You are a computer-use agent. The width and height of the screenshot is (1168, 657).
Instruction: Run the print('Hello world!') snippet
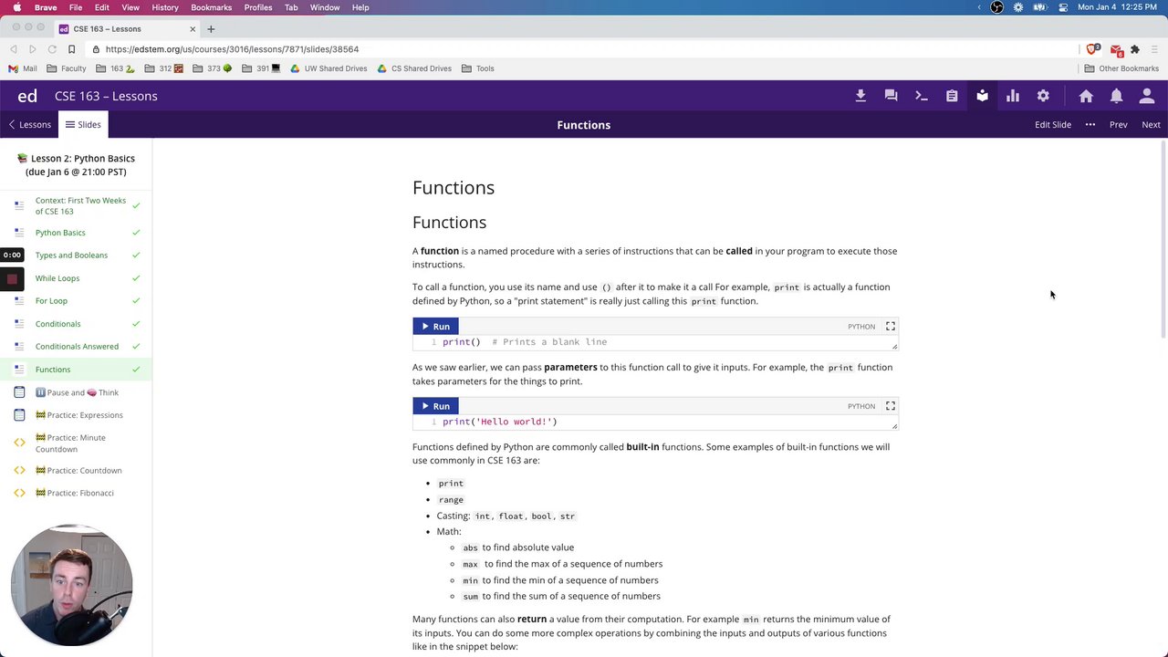tap(435, 406)
